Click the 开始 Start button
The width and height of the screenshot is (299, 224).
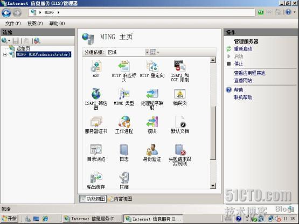point(10,218)
